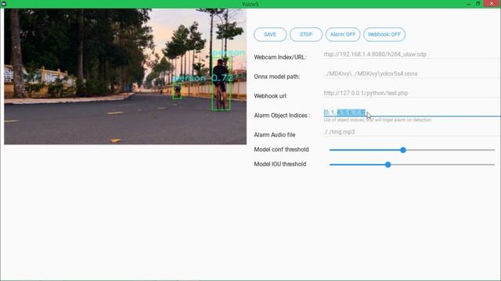Click the Yolov5 app icon in title bar
This screenshot has width=501, height=281.
pos(4,4)
